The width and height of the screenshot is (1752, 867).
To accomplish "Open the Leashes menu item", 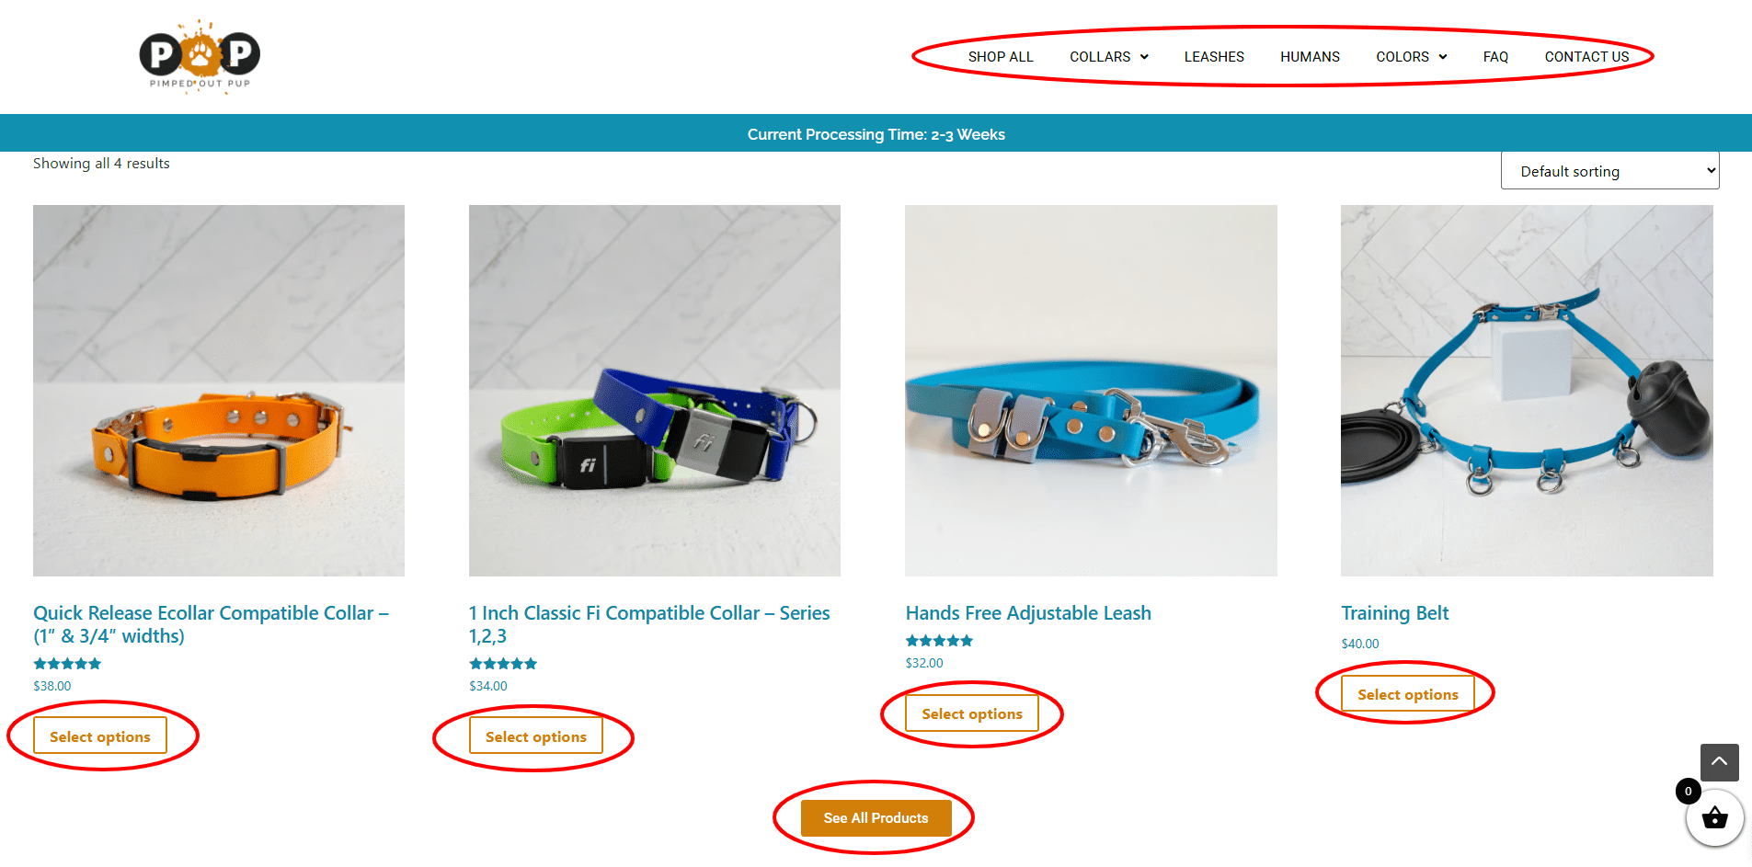I will 1214,57.
